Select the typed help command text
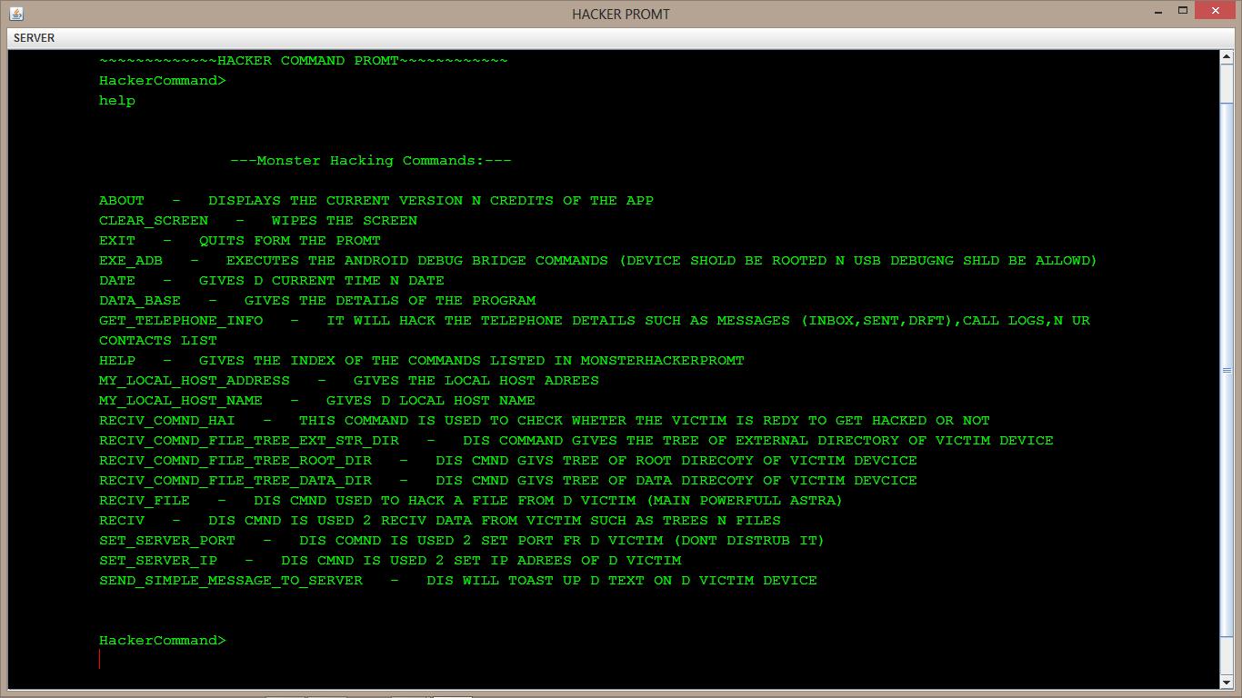 (115, 100)
